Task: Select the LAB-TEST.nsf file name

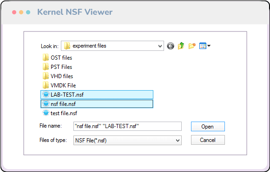Action: (x=67, y=95)
